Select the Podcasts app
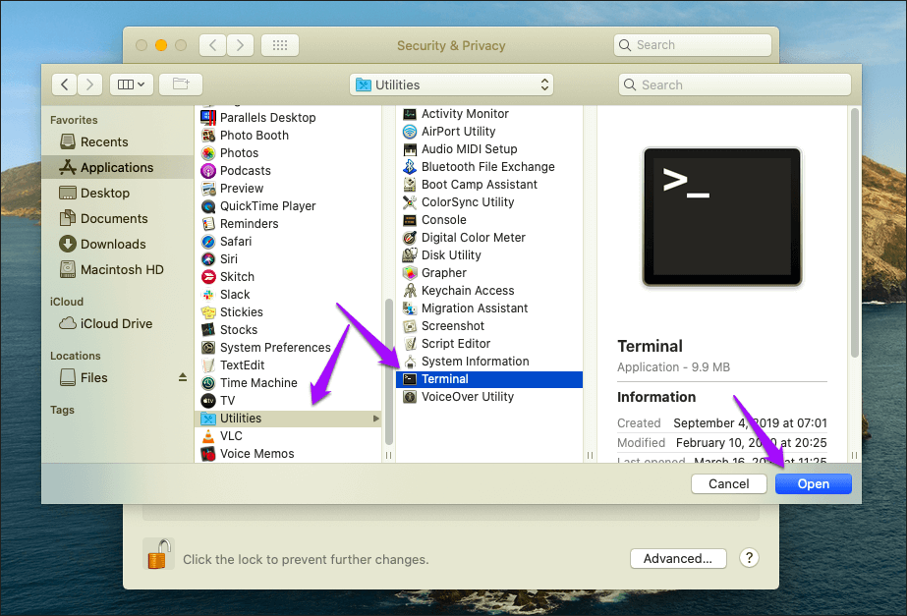The height and width of the screenshot is (616, 907). coord(288,171)
